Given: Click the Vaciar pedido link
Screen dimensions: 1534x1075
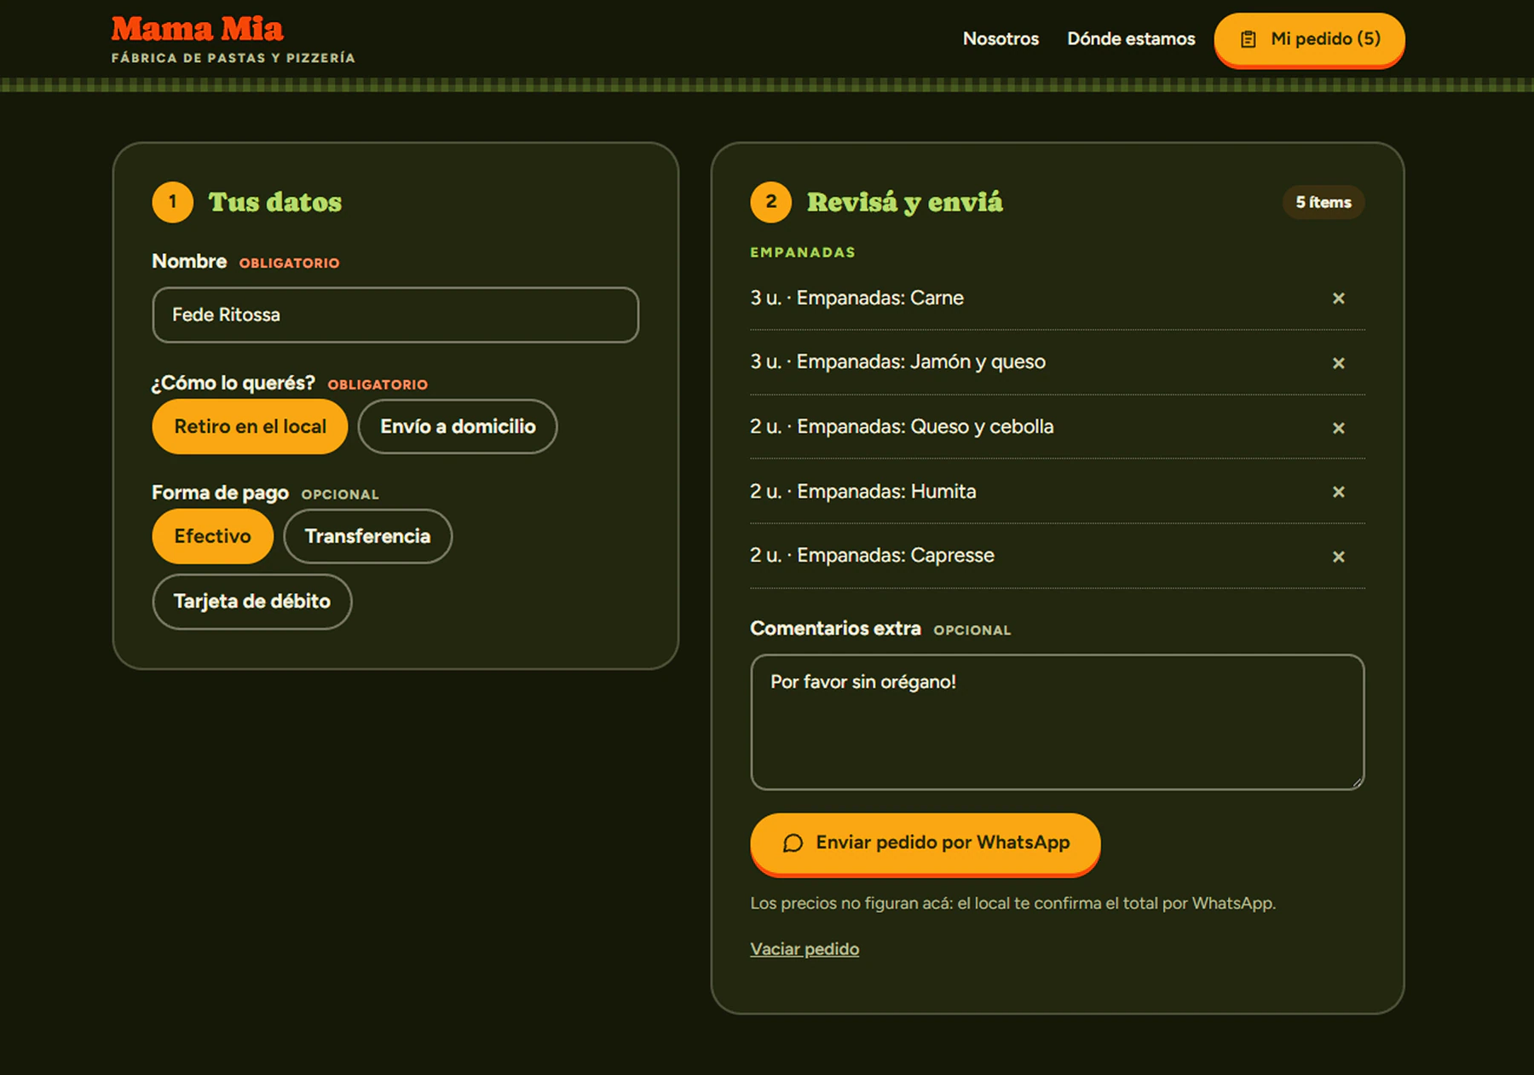Looking at the screenshot, I should pyautogui.click(x=804, y=949).
